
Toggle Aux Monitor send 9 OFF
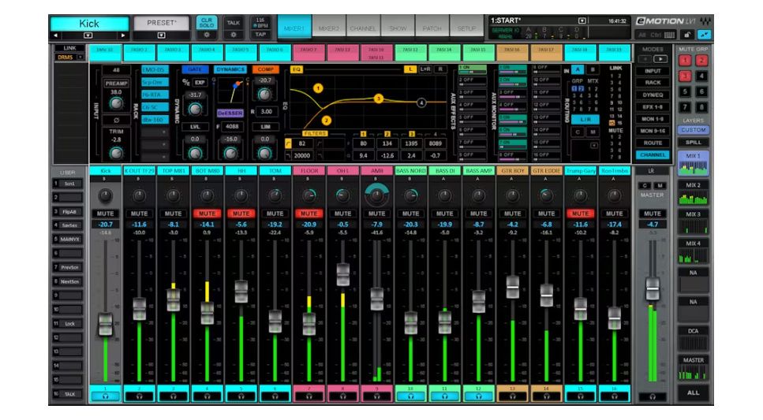[546, 69]
